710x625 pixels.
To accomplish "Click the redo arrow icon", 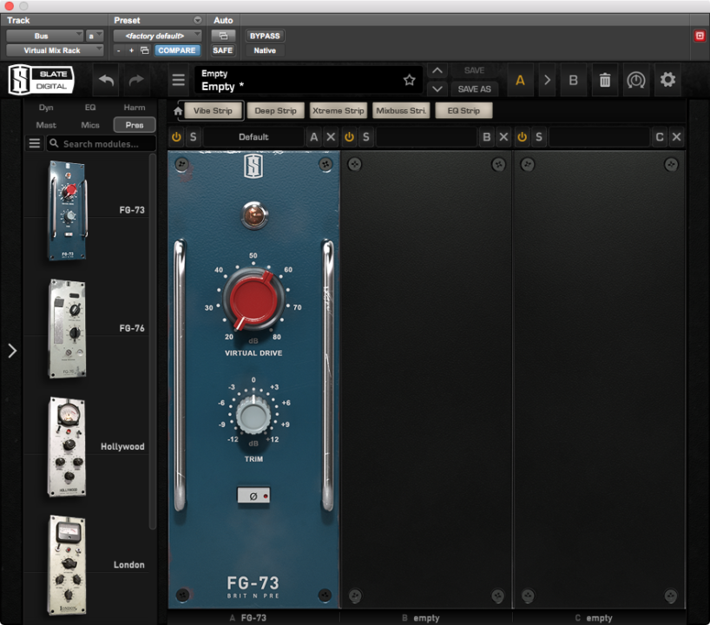I will click(136, 80).
